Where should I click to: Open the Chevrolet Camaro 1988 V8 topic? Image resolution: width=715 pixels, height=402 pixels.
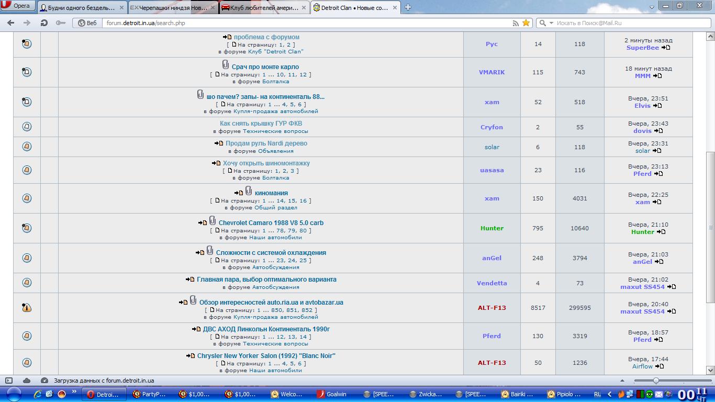(271, 223)
